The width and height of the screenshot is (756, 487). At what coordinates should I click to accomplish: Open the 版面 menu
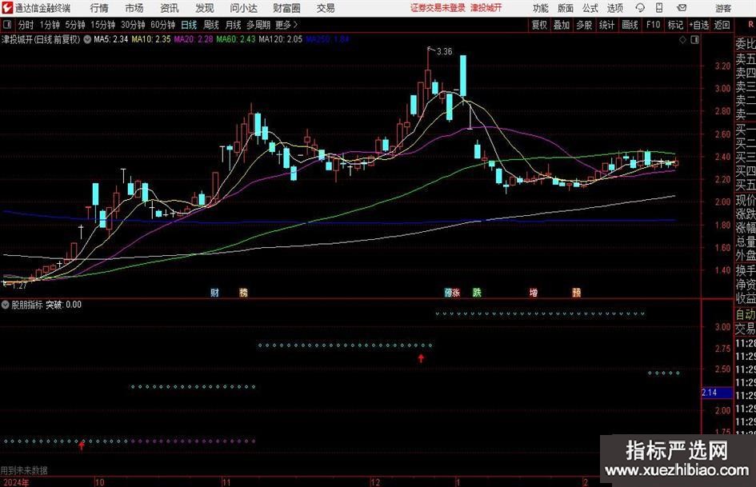point(565,8)
